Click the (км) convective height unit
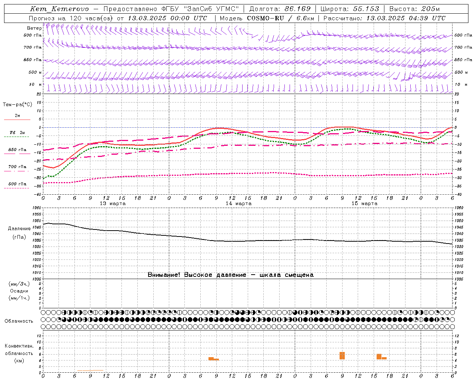Viewport: 474px width, 379px height. coord(19,360)
